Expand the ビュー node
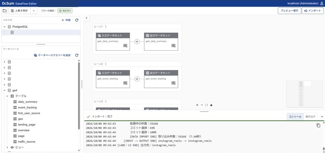The width and height of the screenshot is (325, 153). tap(7, 147)
